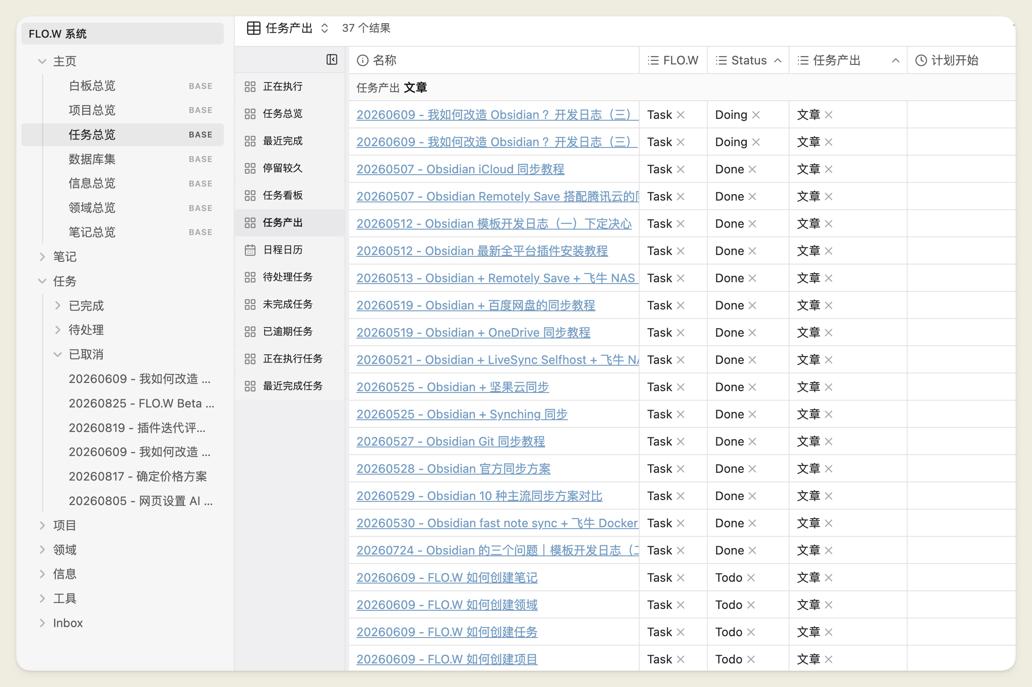Expand the 待处理 subfolder
The width and height of the screenshot is (1032, 687).
[x=58, y=330]
